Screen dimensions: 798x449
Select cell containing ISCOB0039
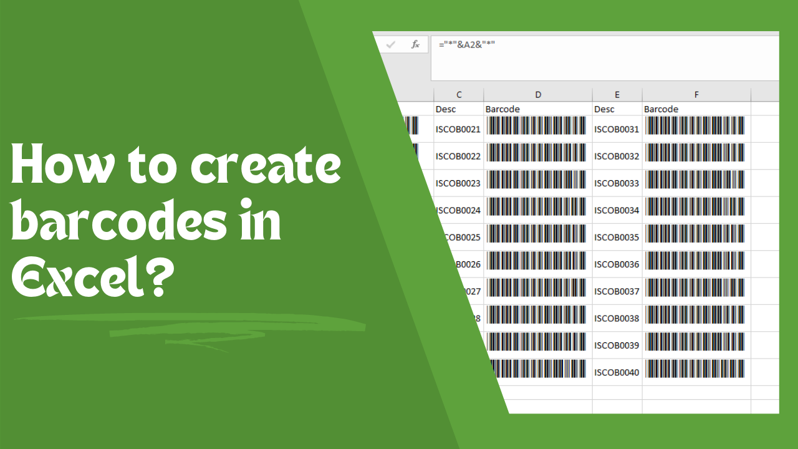[x=617, y=345]
